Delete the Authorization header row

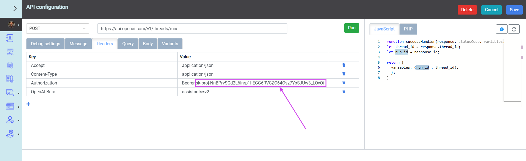344,83
